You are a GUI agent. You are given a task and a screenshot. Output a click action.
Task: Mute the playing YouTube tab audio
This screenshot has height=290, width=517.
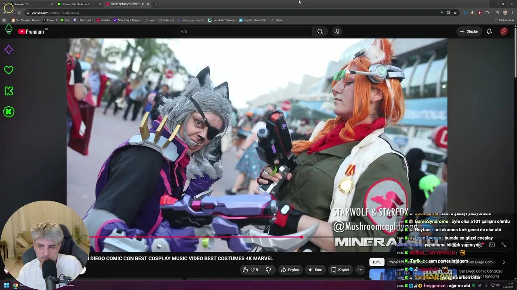click(143, 4)
